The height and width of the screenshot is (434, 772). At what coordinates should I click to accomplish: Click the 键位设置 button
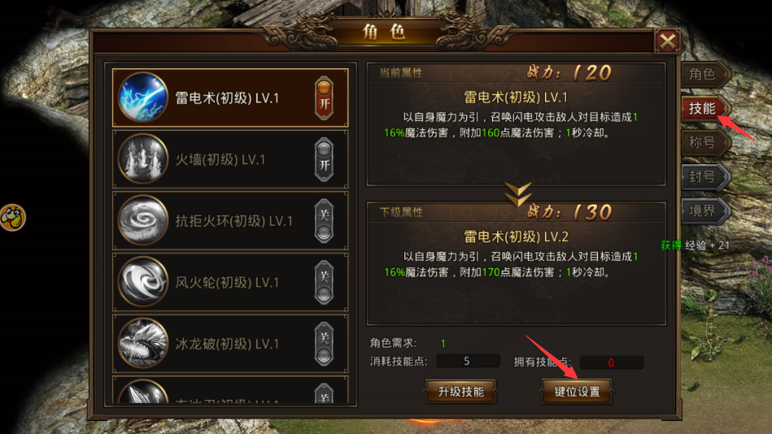(577, 392)
